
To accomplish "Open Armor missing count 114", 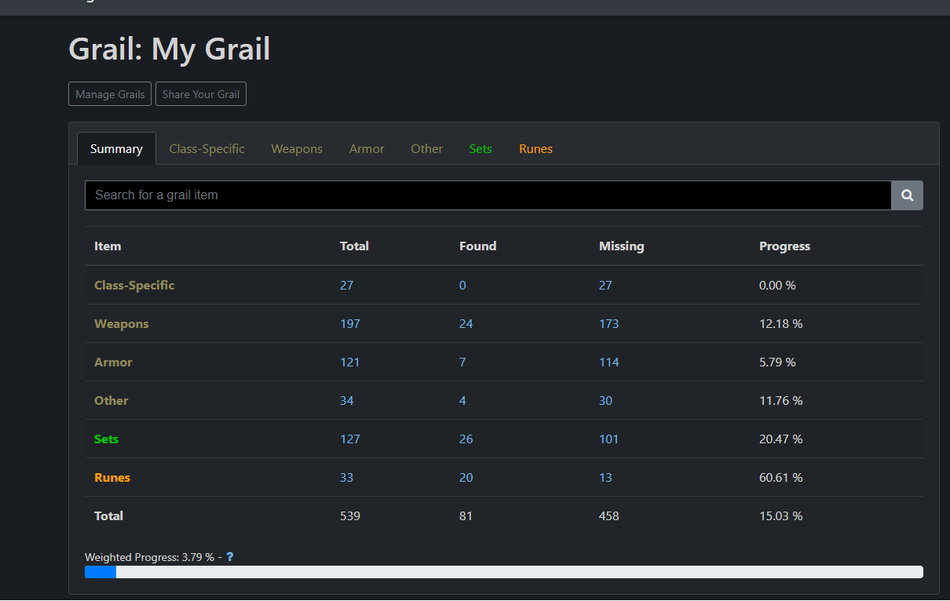I will pyautogui.click(x=608, y=362).
